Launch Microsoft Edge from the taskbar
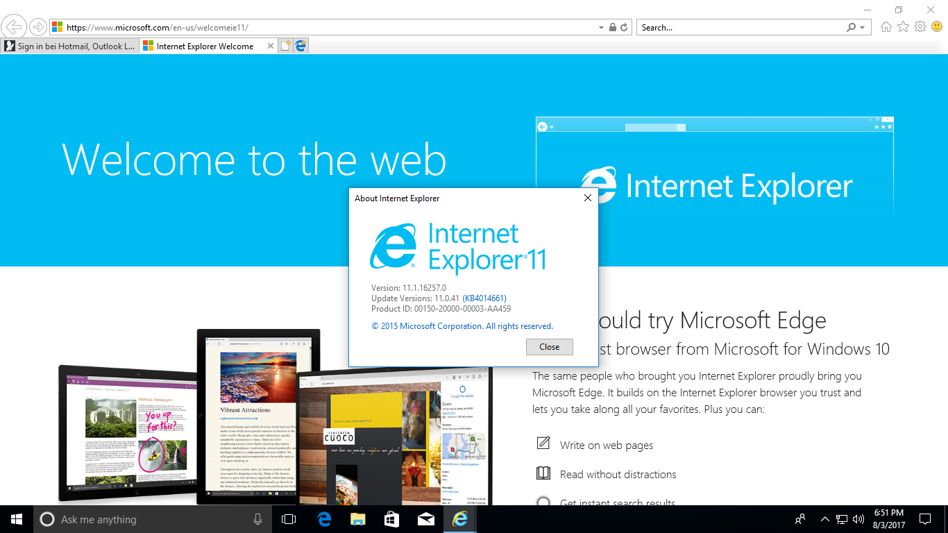 (323, 519)
